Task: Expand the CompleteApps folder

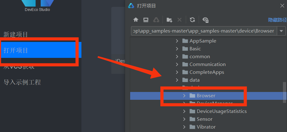Action: coord(177,72)
